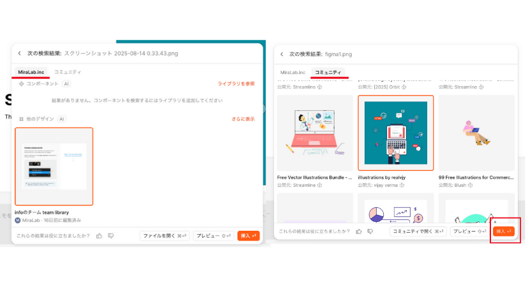This screenshot has height=287, width=530.
Task: Go back in right figma1.png results panel
Action: [x=282, y=54]
